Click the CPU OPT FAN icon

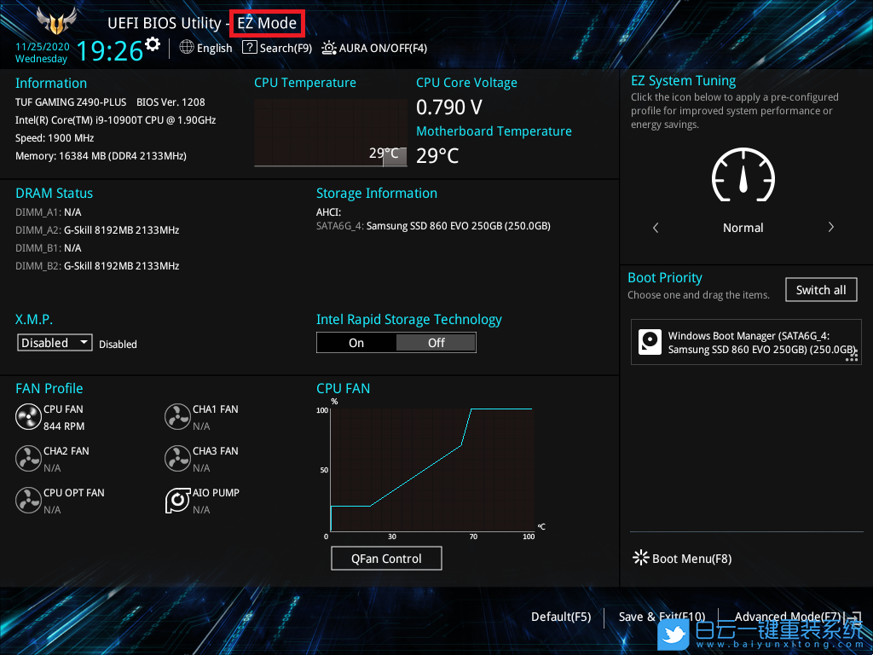tap(27, 500)
